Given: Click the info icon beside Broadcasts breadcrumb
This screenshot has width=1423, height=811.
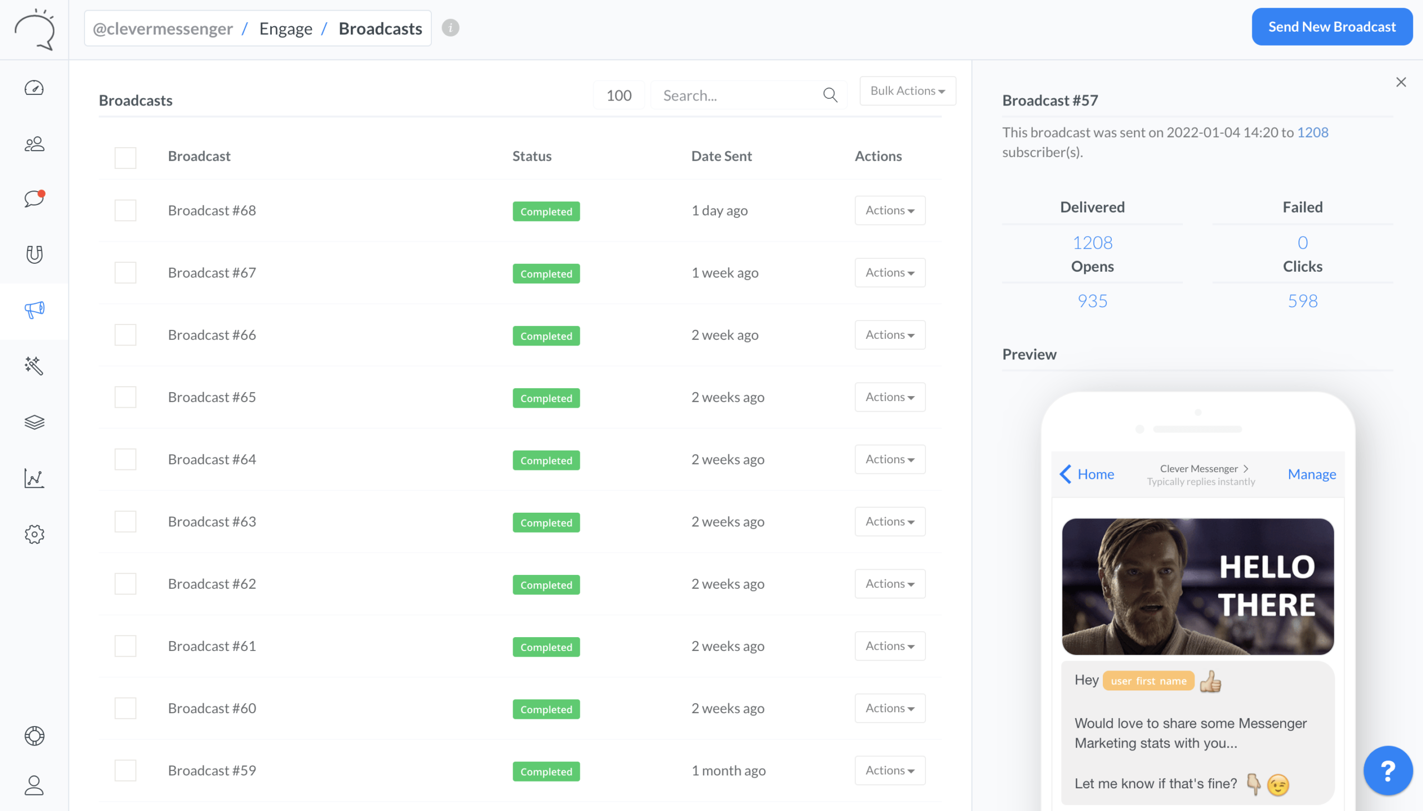Looking at the screenshot, I should (x=450, y=28).
